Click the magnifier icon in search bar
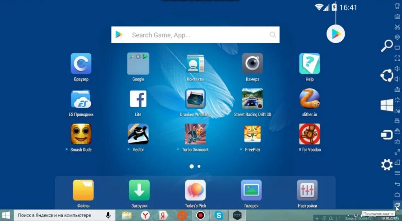 (273, 35)
